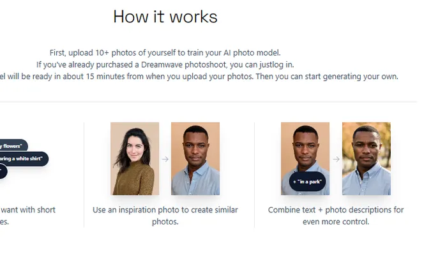Click the arrow between woman and man photos
Screen dimensions: 447x255
click(x=165, y=159)
